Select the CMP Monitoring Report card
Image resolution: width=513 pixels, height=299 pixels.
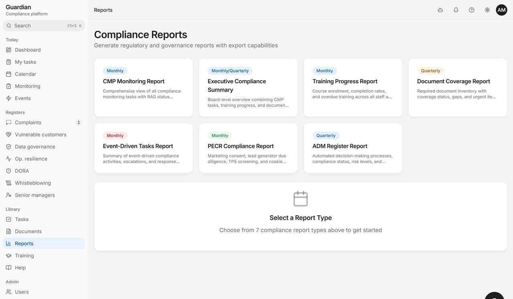tap(143, 88)
